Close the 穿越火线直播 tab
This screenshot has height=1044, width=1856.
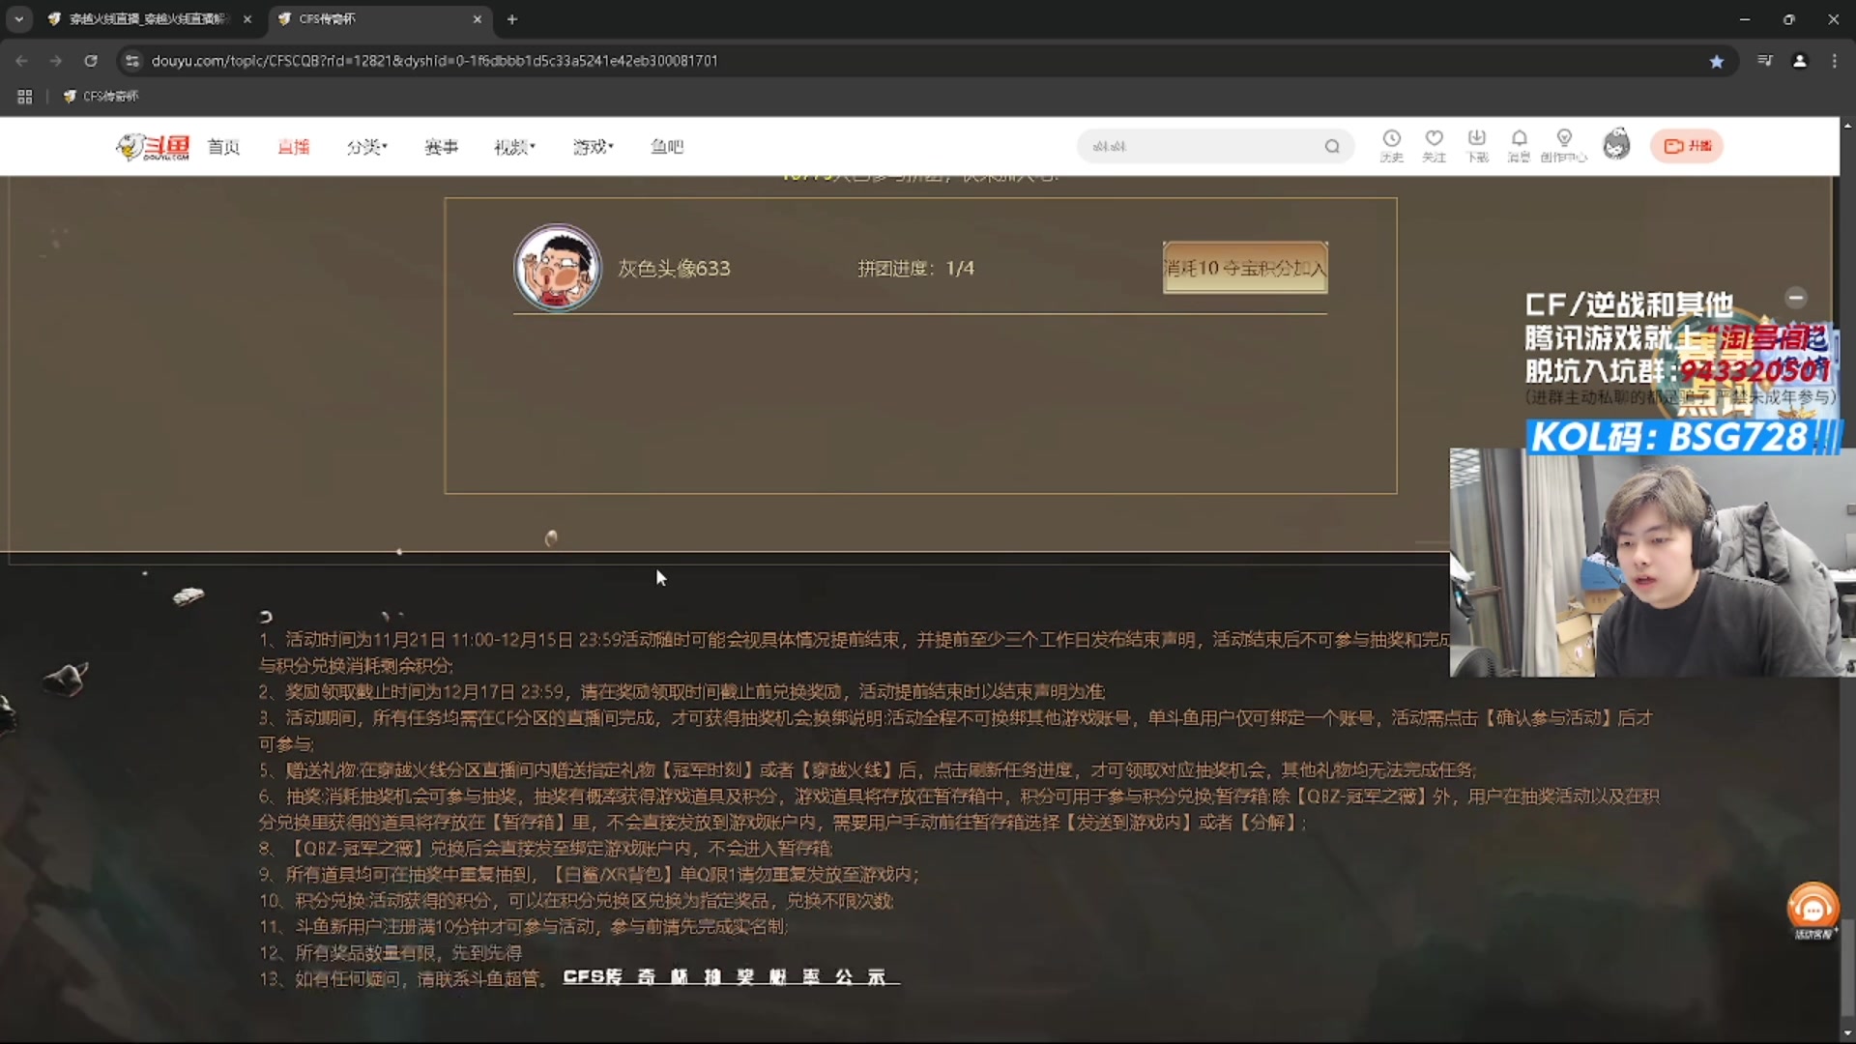pyautogui.click(x=247, y=19)
